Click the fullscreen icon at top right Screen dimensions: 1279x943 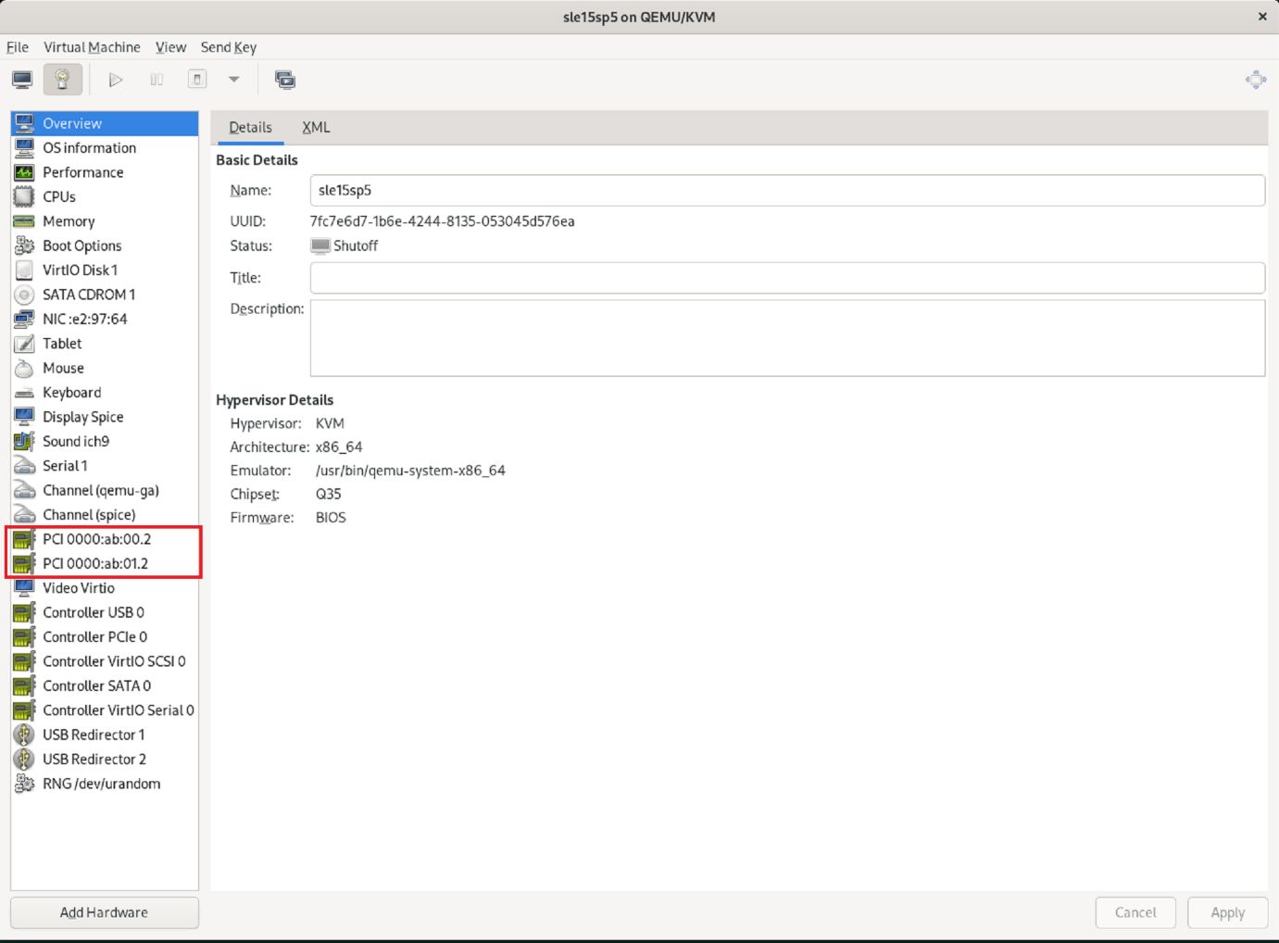[x=1255, y=80]
